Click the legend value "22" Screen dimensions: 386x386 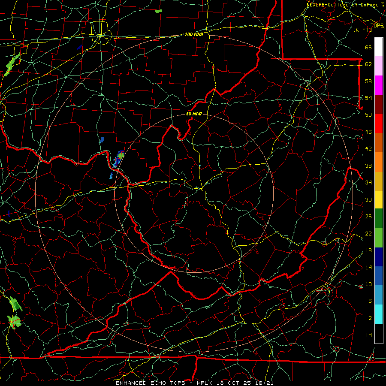pos(368,233)
